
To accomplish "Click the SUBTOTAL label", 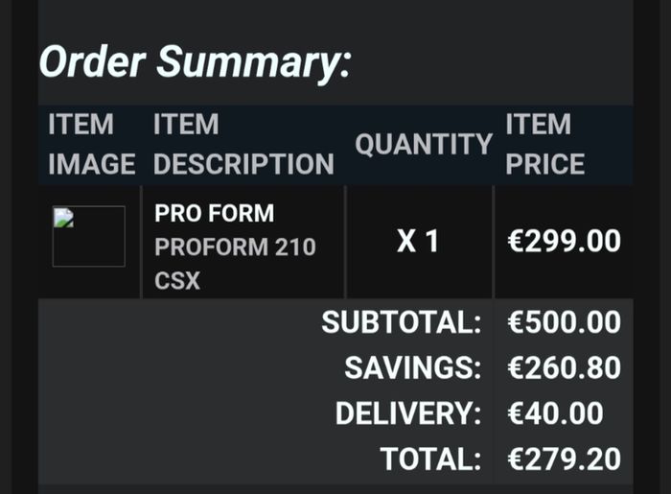I will click(x=402, y=322).
